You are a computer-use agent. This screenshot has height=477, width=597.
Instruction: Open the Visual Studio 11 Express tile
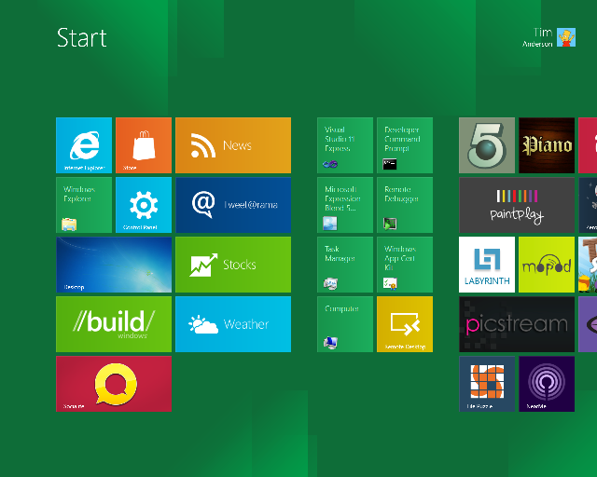click(345, 145)
